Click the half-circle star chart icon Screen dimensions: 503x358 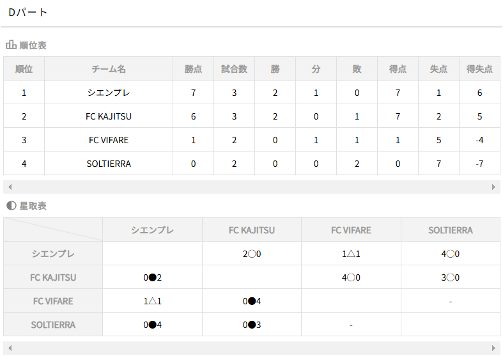pyautogui.click(x=12, y=206)
